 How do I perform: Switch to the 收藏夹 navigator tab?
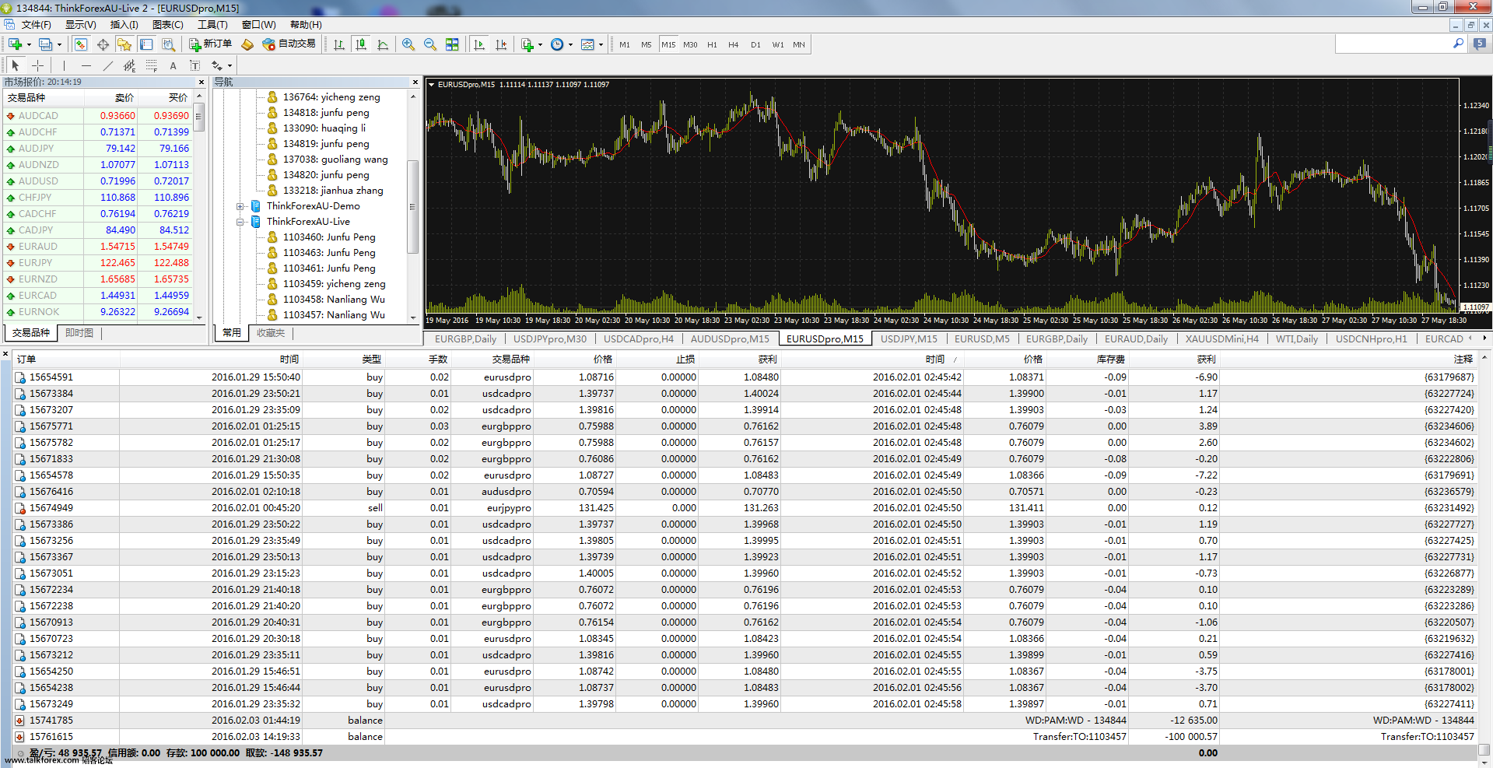[x=271, y=332]
